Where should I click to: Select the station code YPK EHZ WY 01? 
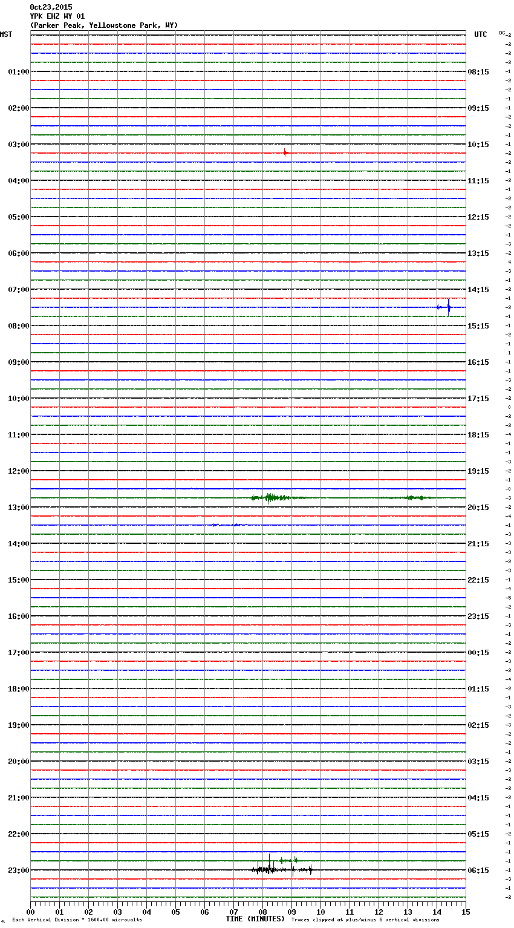tap(57, 16)
